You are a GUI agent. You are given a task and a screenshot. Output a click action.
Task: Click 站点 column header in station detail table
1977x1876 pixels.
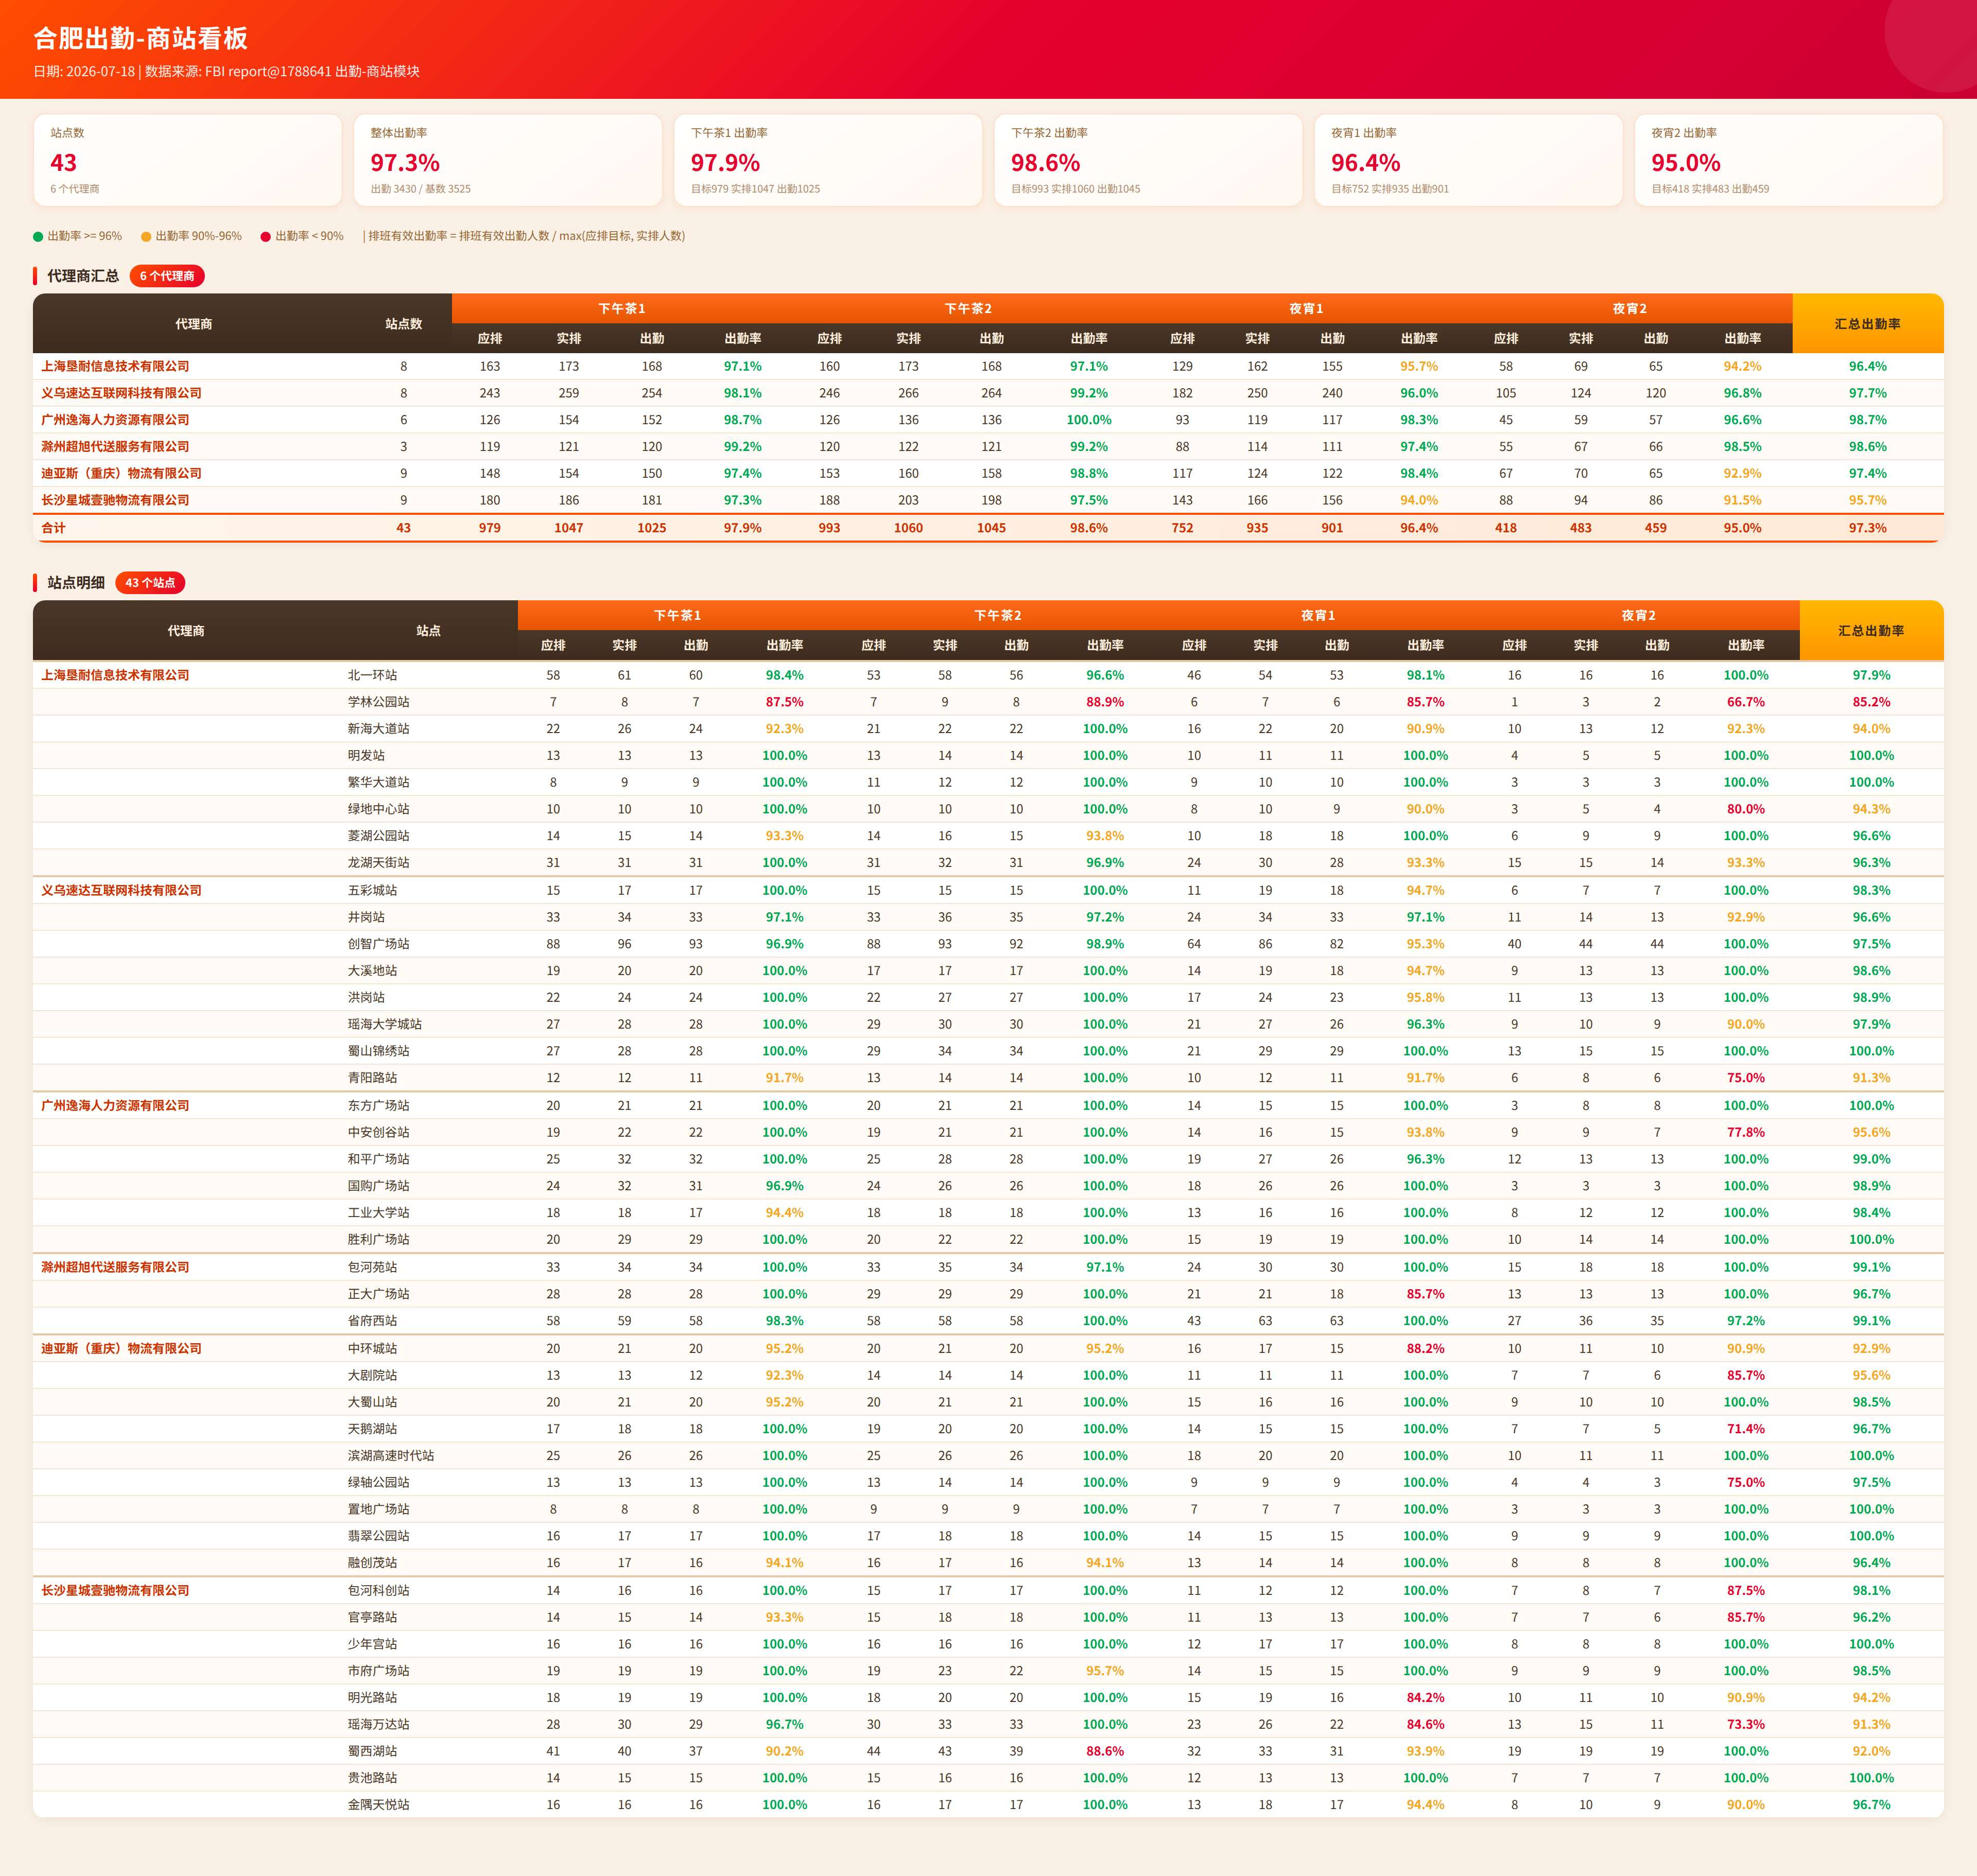tap(429, 631)
